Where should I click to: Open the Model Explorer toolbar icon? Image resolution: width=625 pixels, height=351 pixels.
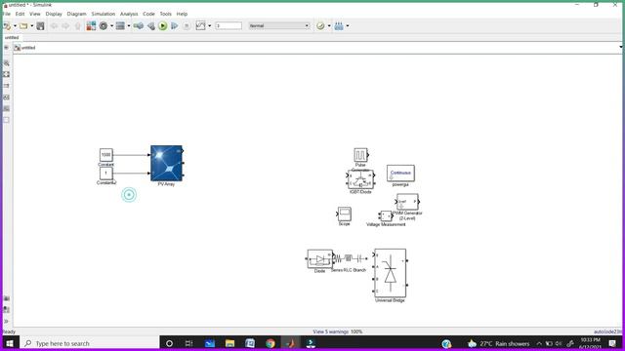point(120,26)
